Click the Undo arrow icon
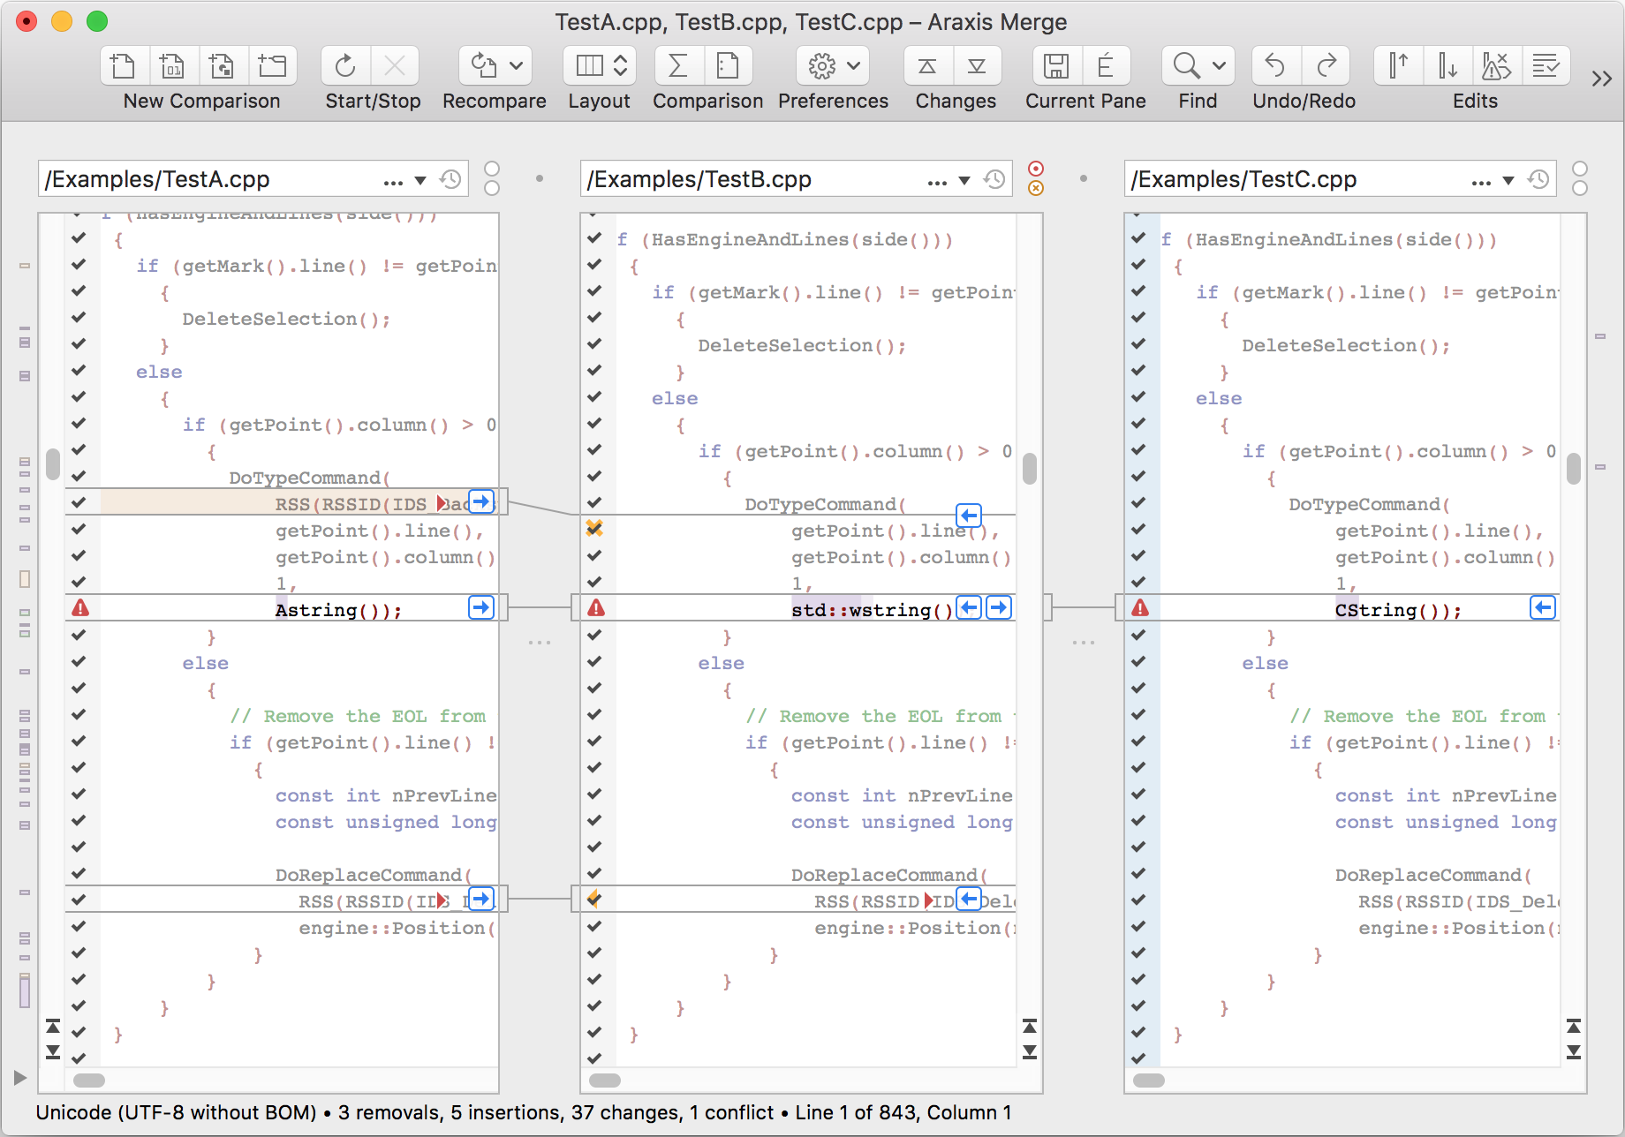This screenshot has width=1625, height=1137. click(x=1275, y=65)
